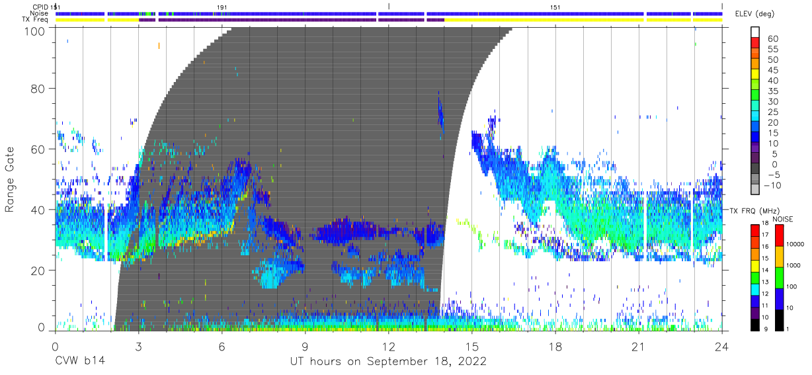Click the "6" UT hour tick label
This screenshot has width=812, height=375.
[222, 347]
